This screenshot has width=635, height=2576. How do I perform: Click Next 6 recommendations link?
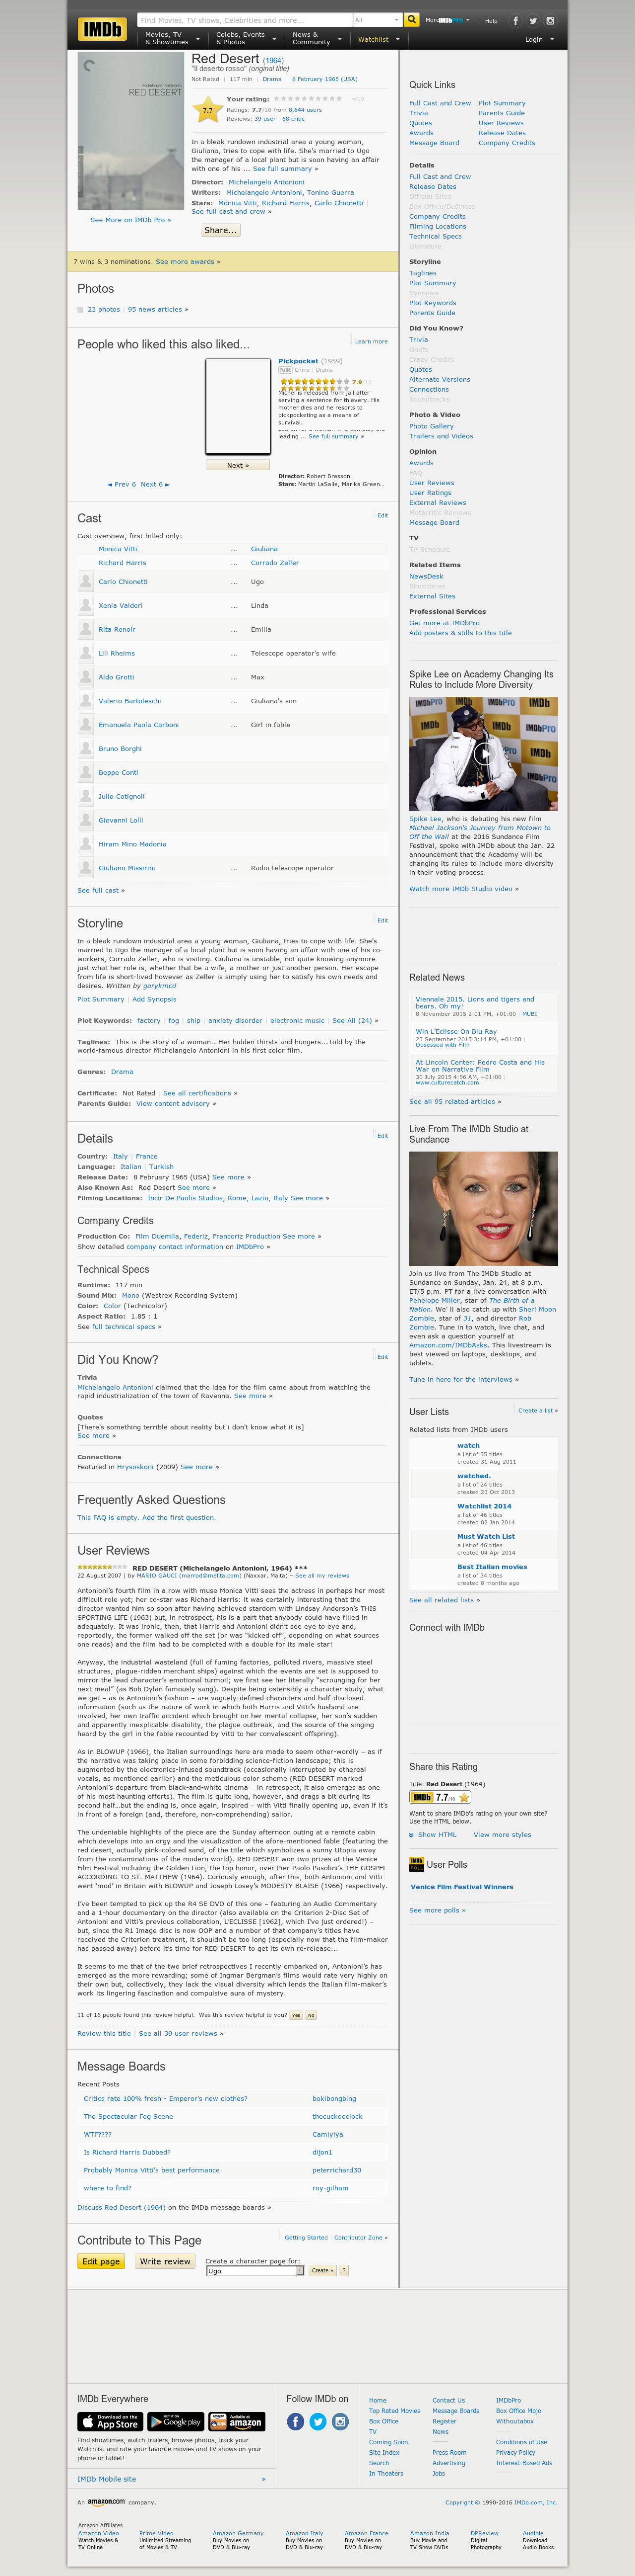pyautogui.click(x=155, y=484)
